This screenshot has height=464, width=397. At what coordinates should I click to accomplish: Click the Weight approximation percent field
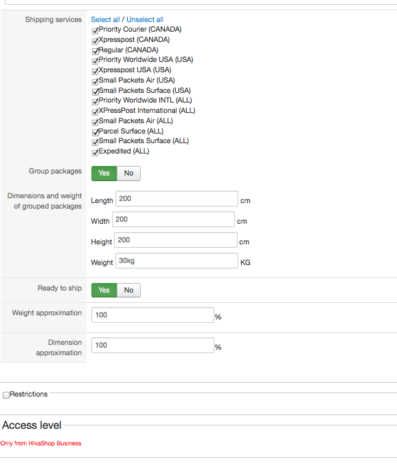point(152,315)
